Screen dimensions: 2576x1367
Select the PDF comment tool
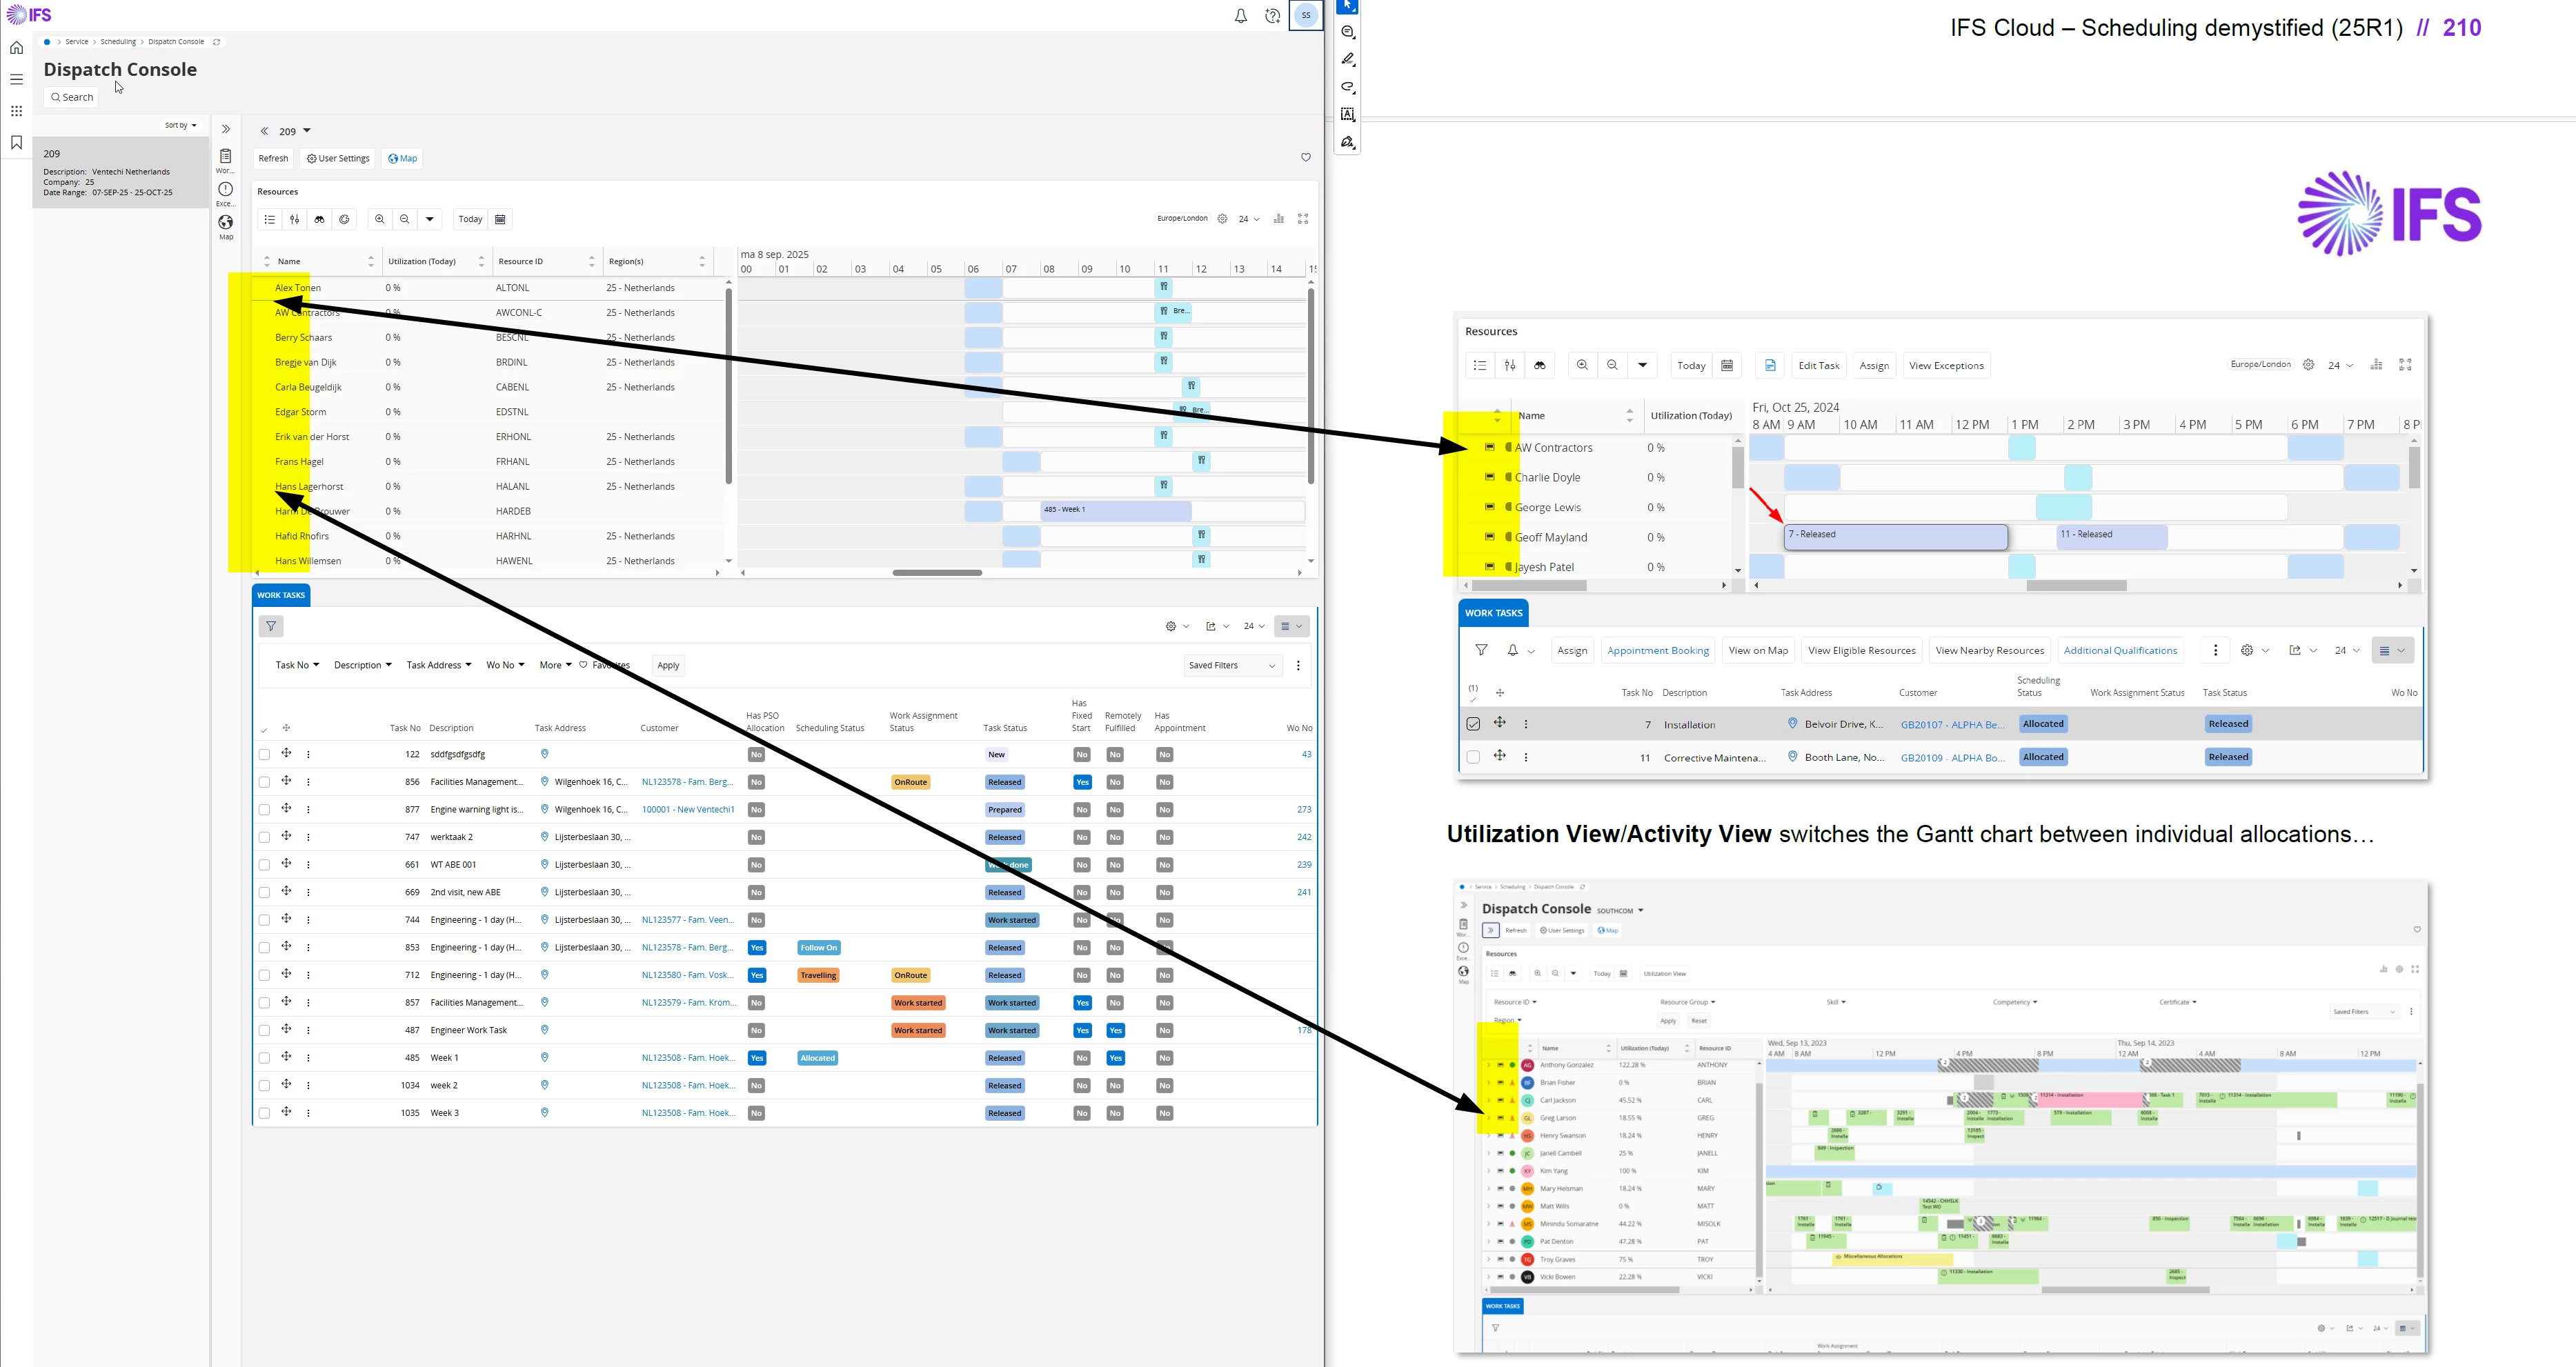pyautogui.click(x=1348, y=32)
